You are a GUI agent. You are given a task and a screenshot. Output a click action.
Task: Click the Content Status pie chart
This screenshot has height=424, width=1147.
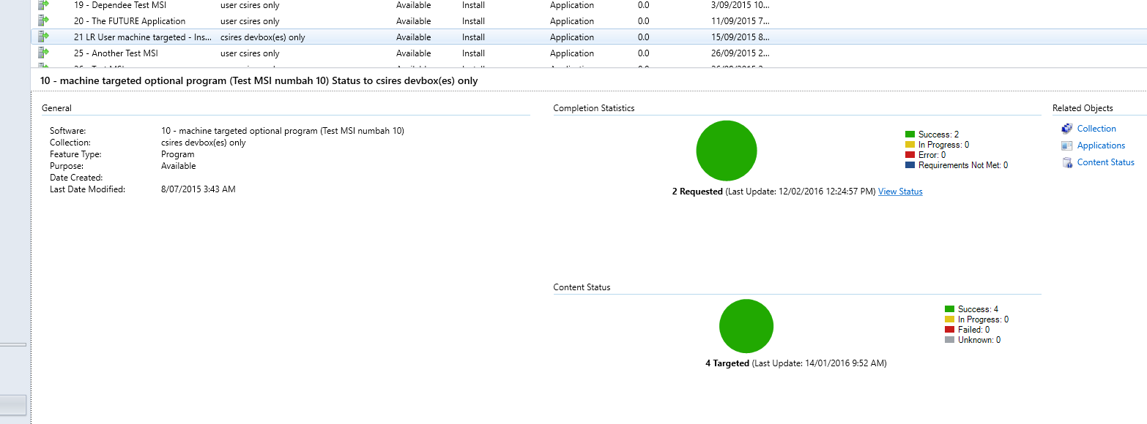pyautogui.click(x=746, y=326)
